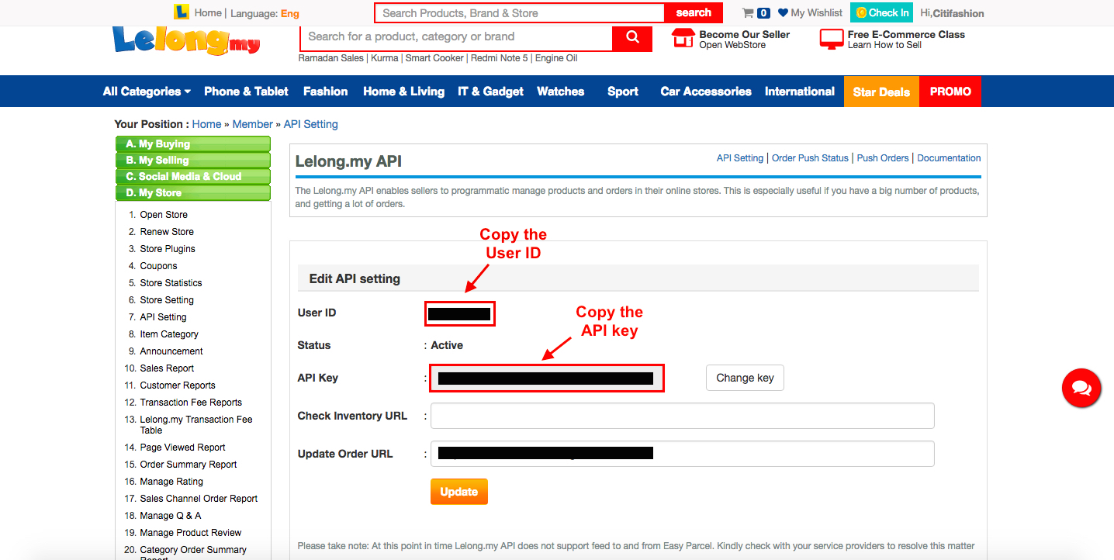Open the Coupons page
The height and width of the screenshot is (560, 1114).
159,266
